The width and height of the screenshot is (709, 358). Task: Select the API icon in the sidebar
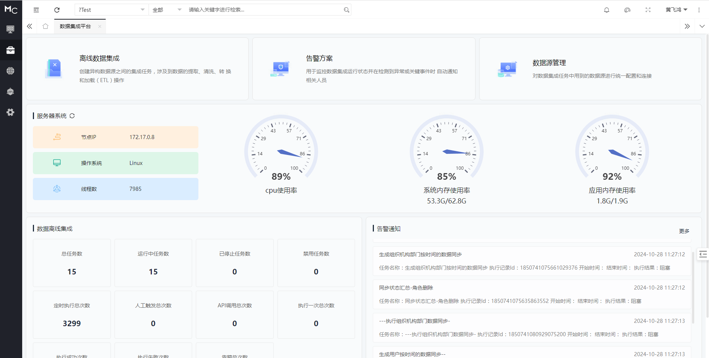(x=11, y=91)
